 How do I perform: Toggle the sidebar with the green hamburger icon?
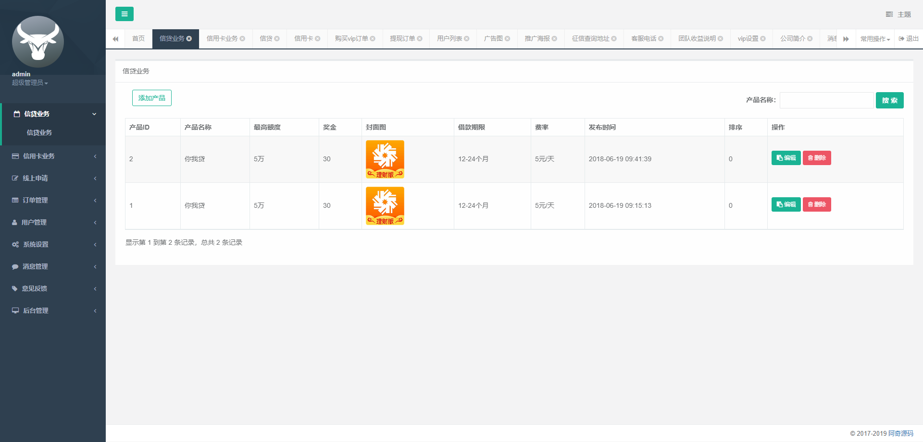click(125, 14)
